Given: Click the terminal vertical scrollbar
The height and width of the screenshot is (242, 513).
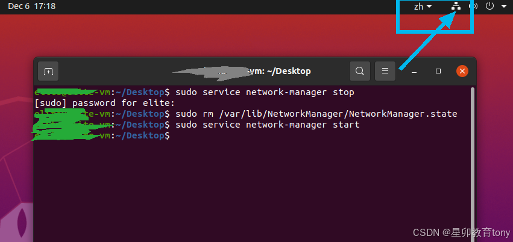Looking at the screenshot, I should [472, 164].
